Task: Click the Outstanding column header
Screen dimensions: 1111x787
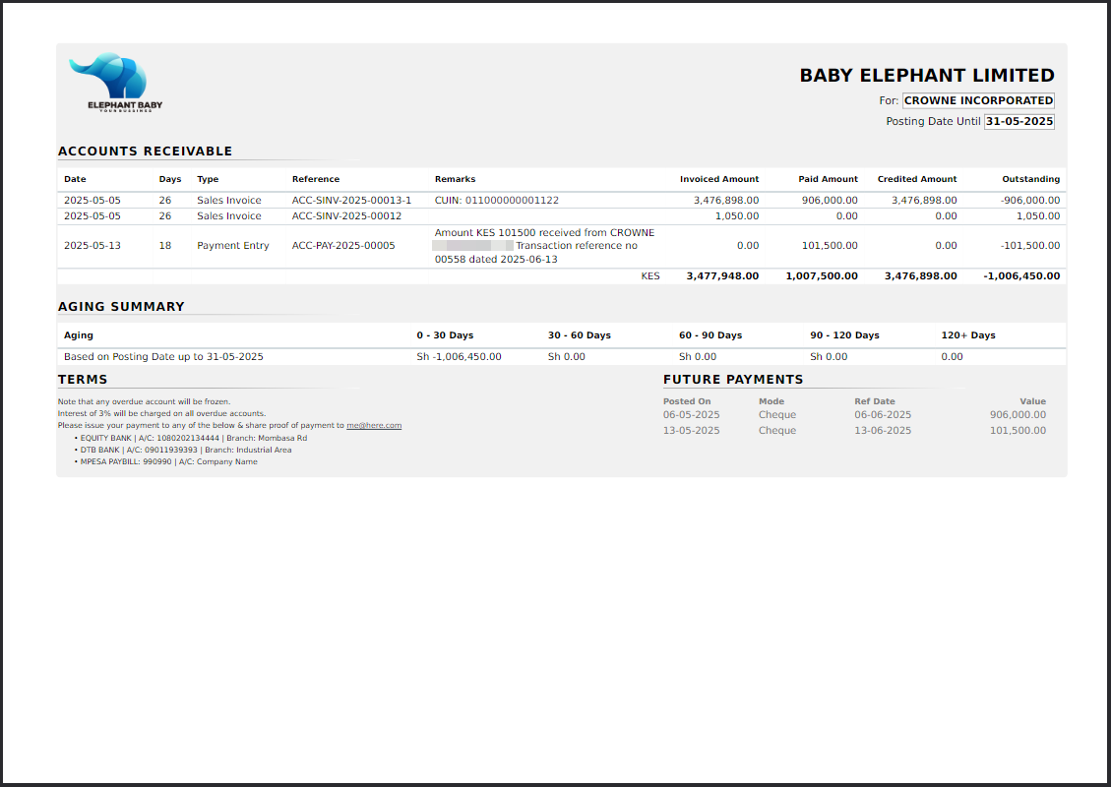Action: [x=1031, y=179]
